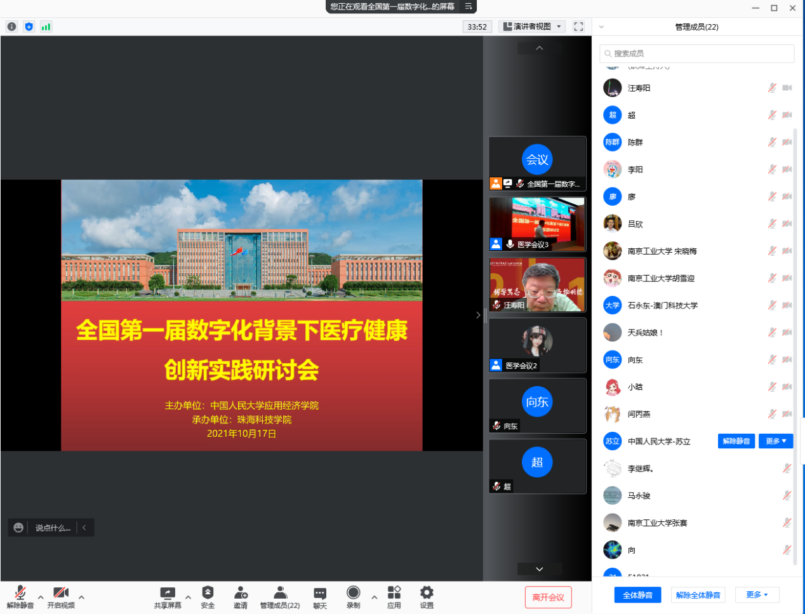
Task: Toggle the muted microphone for 汪寿阳 in member list
Action: (x=772, y=88)
